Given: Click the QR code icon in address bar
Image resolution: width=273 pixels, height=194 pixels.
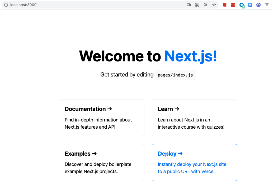Looking at the screenshot, I should (197, 5).
